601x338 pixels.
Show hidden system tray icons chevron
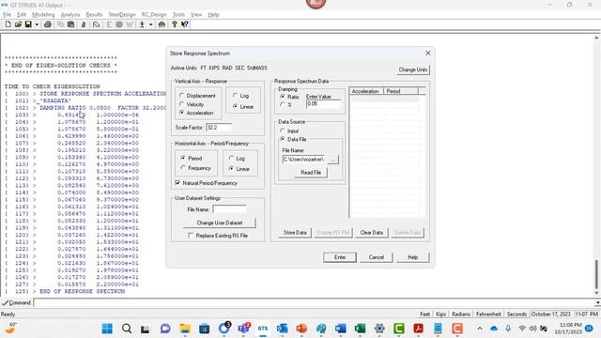[x=480, y=329]
